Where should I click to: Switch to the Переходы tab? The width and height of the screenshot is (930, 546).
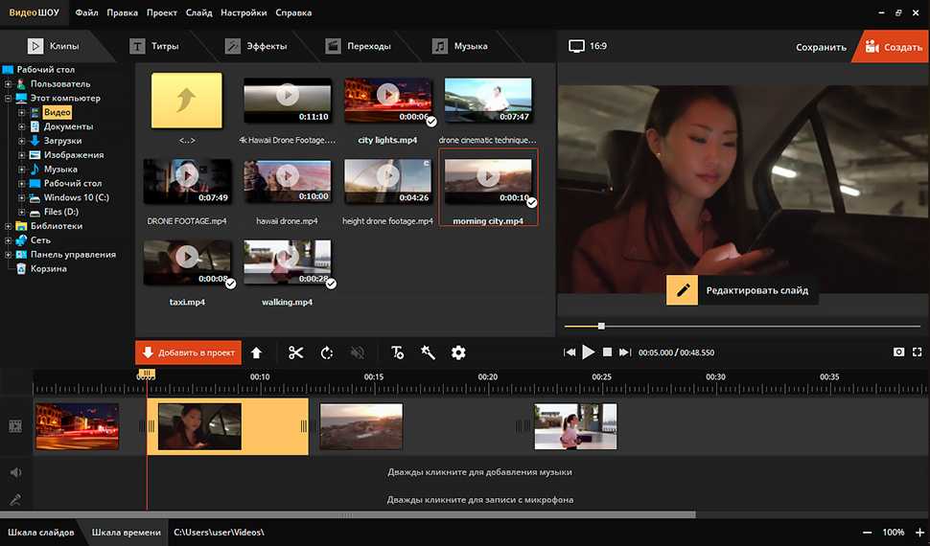point(359,46)
